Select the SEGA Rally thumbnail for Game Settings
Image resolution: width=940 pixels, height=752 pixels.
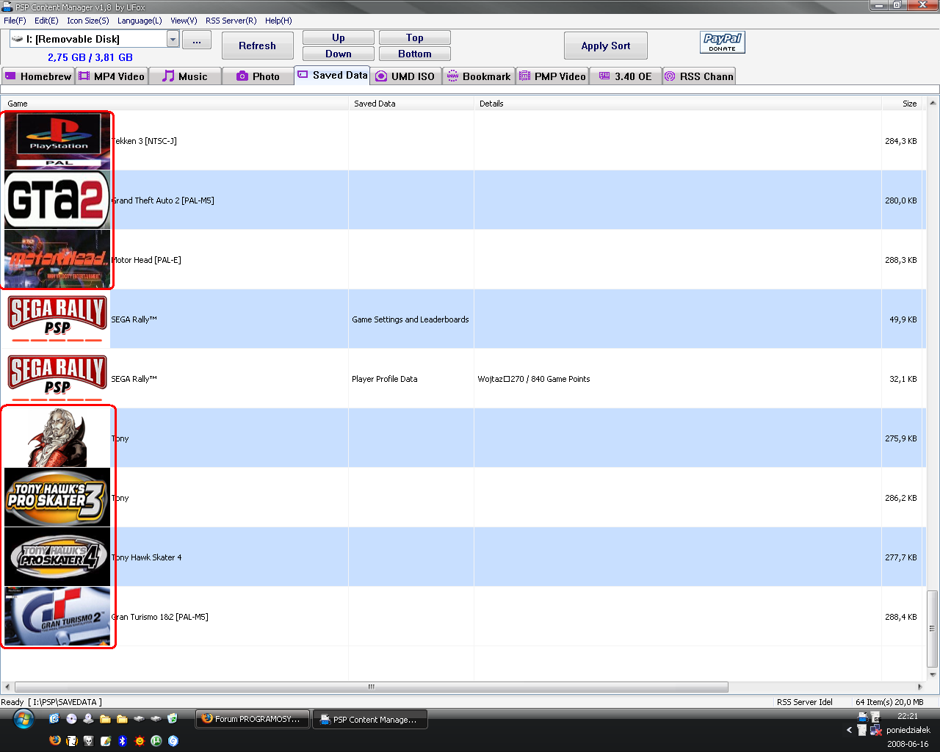click(x=57, y=319)
